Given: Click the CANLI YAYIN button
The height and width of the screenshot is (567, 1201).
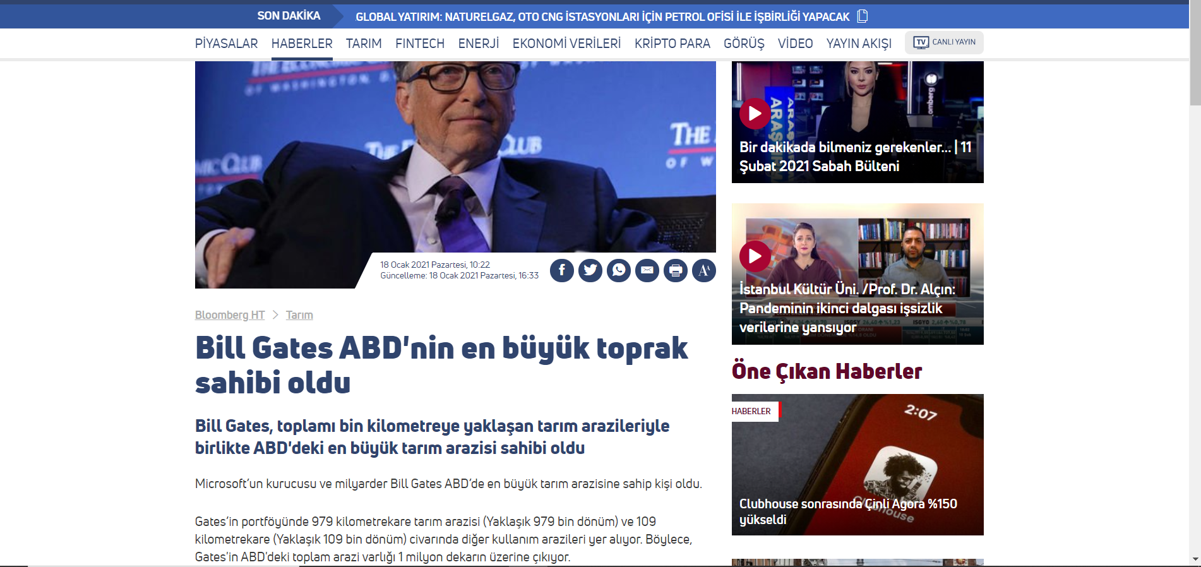Looking at the screenshot, I should click(x=944, y=42).
